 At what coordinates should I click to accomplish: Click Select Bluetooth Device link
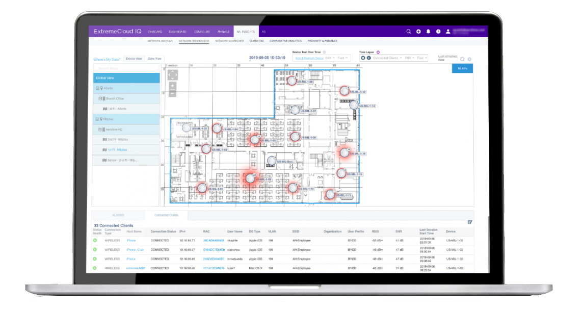(309, 58)
